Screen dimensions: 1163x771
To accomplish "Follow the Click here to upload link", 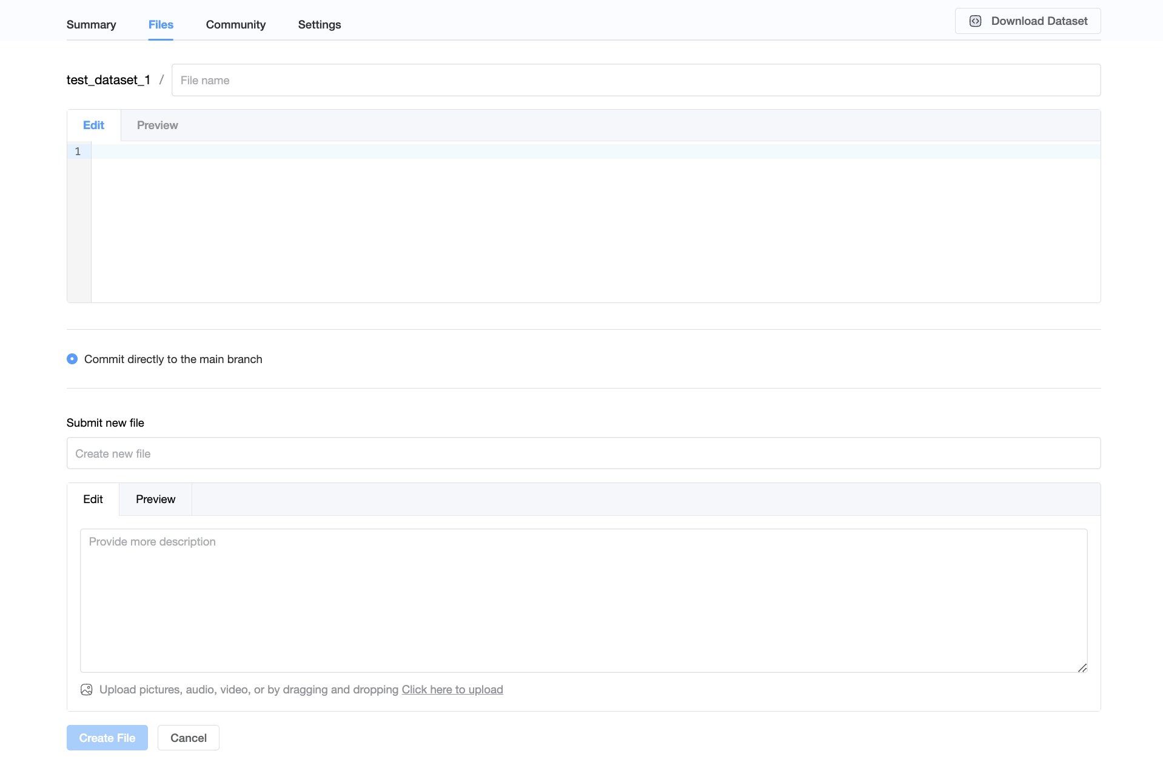I will click(x=452, y=690).
